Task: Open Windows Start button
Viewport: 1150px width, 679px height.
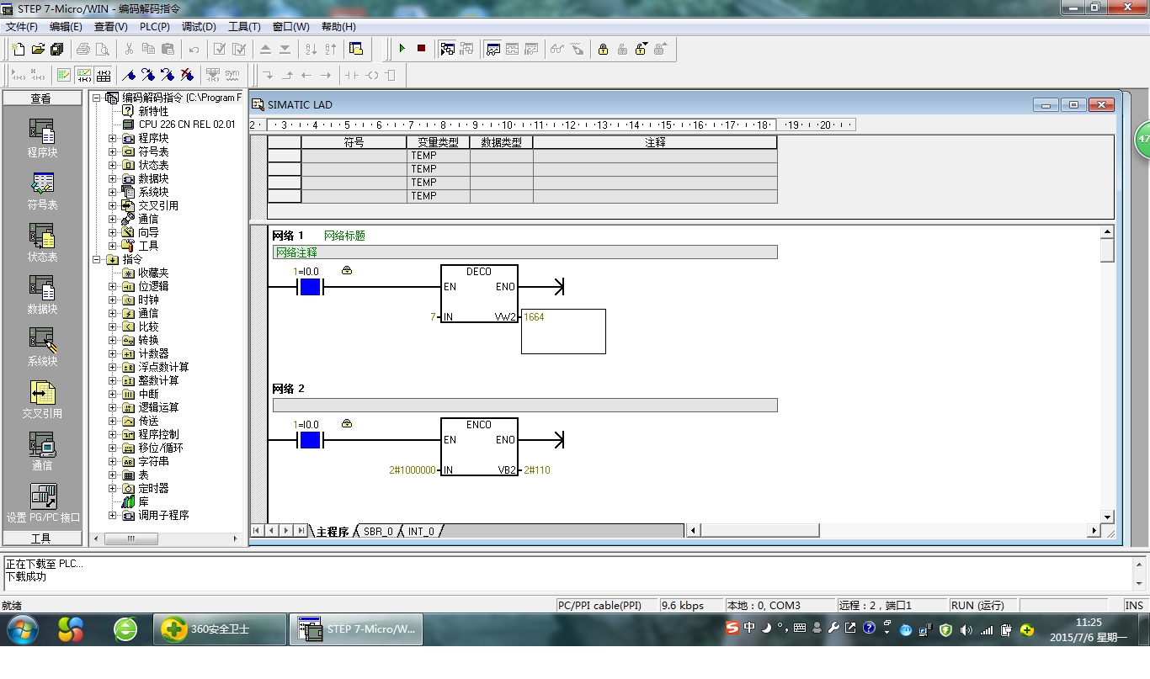Action: point(22,629)
